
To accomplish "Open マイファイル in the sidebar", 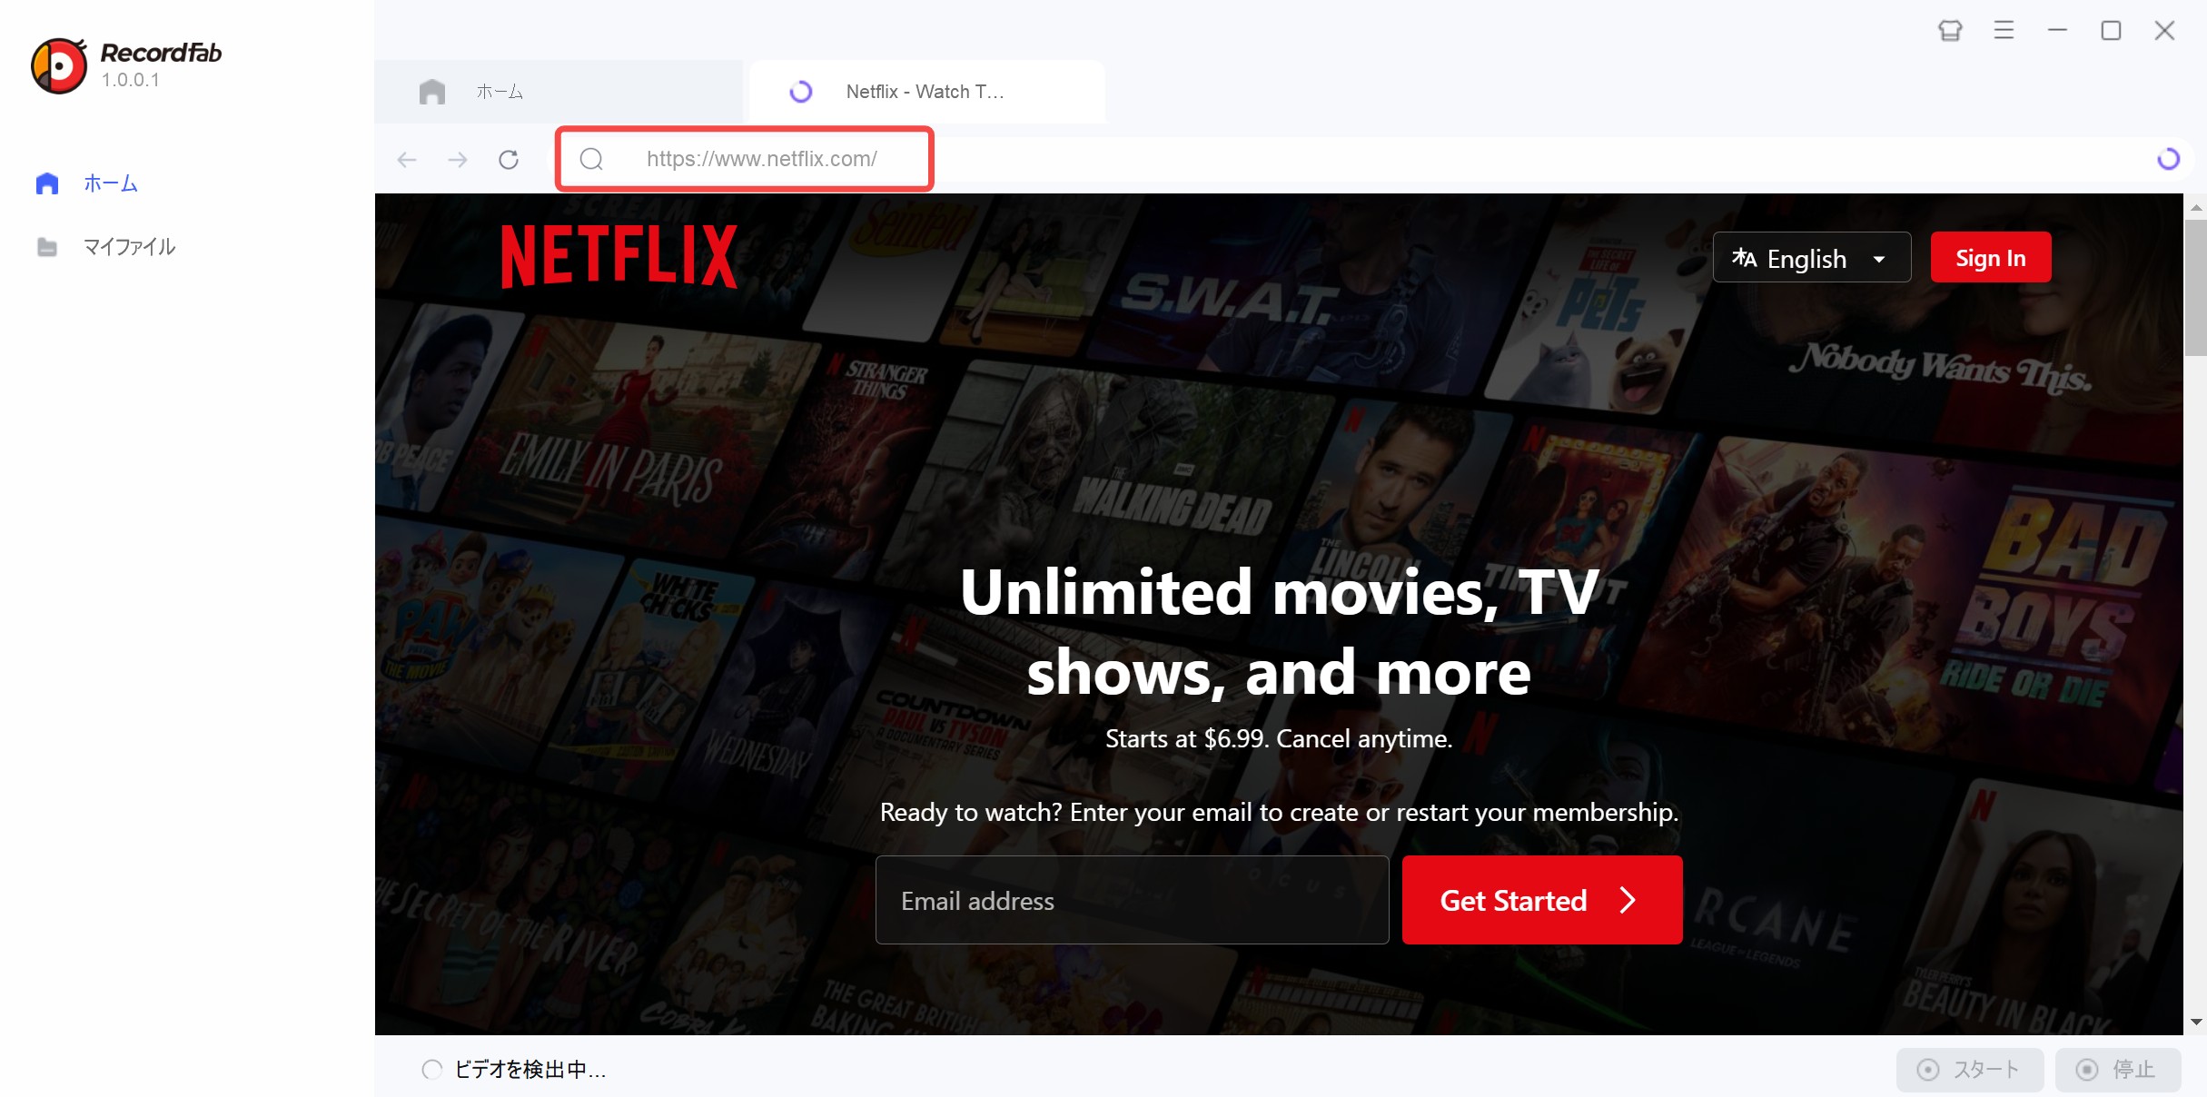I will coord(105,247).
